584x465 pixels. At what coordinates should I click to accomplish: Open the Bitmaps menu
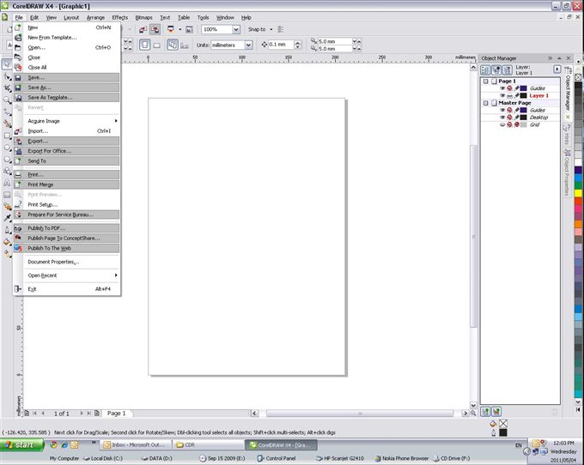tap(143, 17)
